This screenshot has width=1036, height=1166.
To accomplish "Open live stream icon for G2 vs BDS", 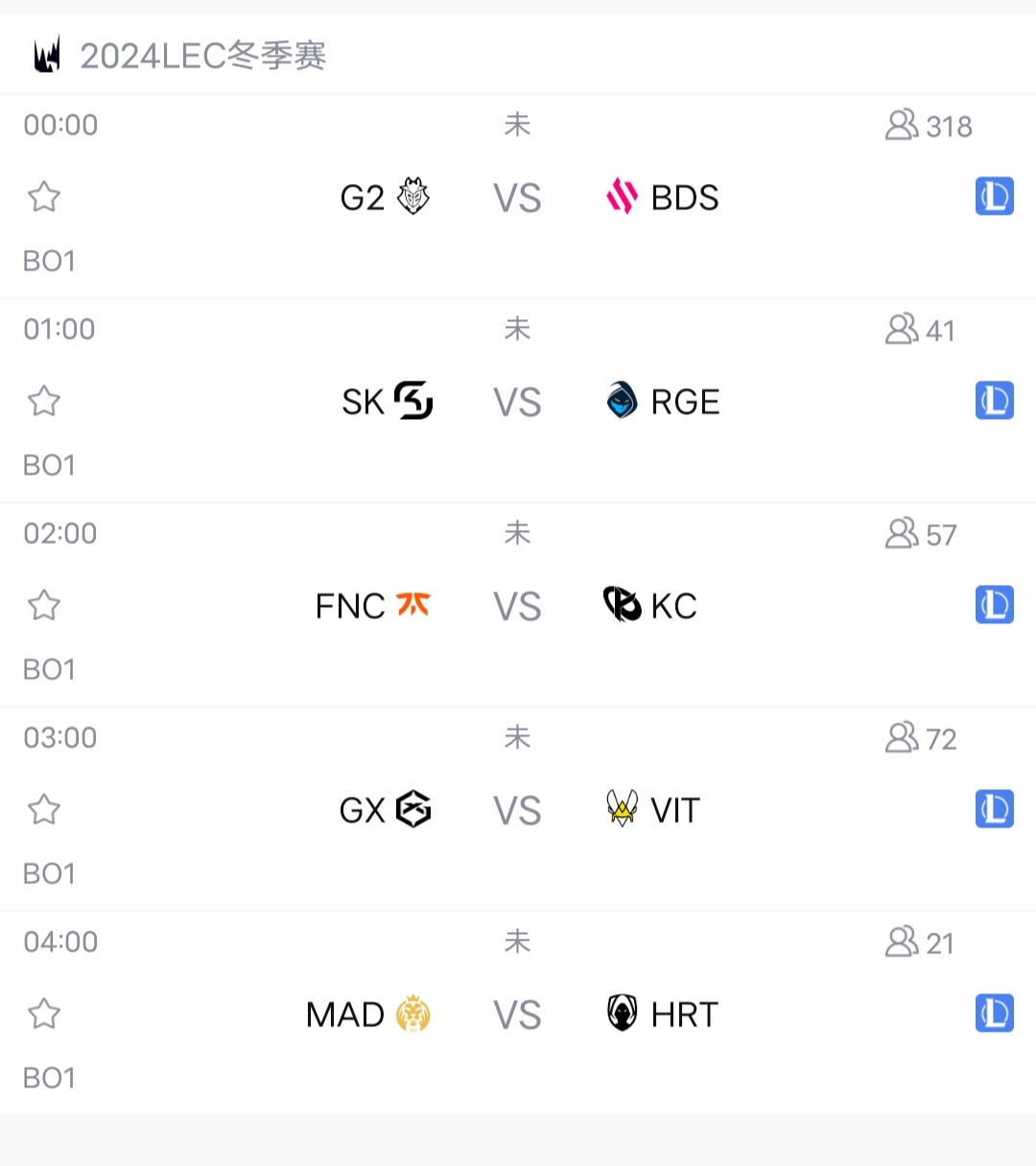I will pos(995,197).
